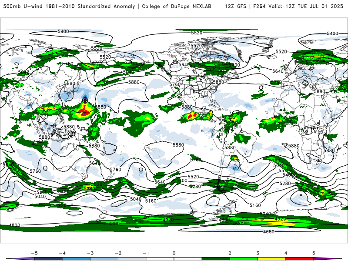Click the title '500mb U-wind 1981-2010 Standardized Anomaly'

tap(69, 7)
